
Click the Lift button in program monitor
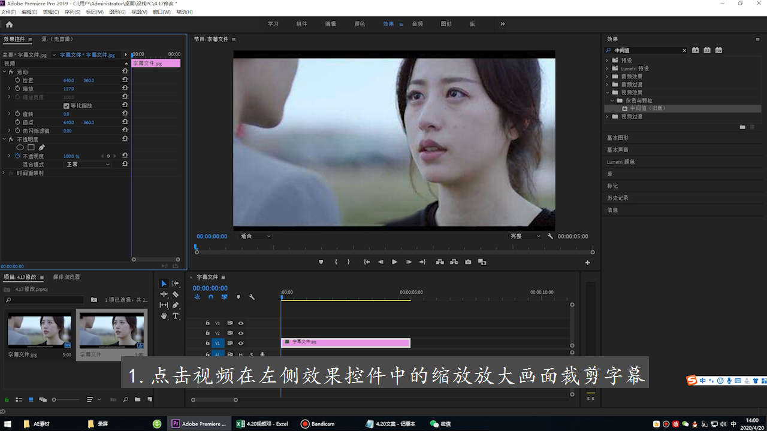[440, 262]
